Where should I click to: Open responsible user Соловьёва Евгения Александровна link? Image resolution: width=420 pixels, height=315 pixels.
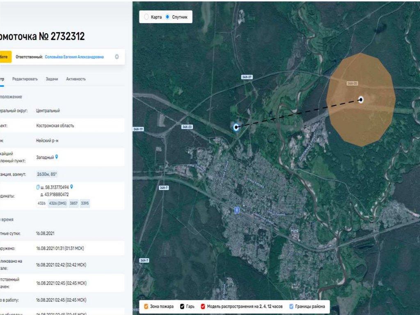pos(74,57)
